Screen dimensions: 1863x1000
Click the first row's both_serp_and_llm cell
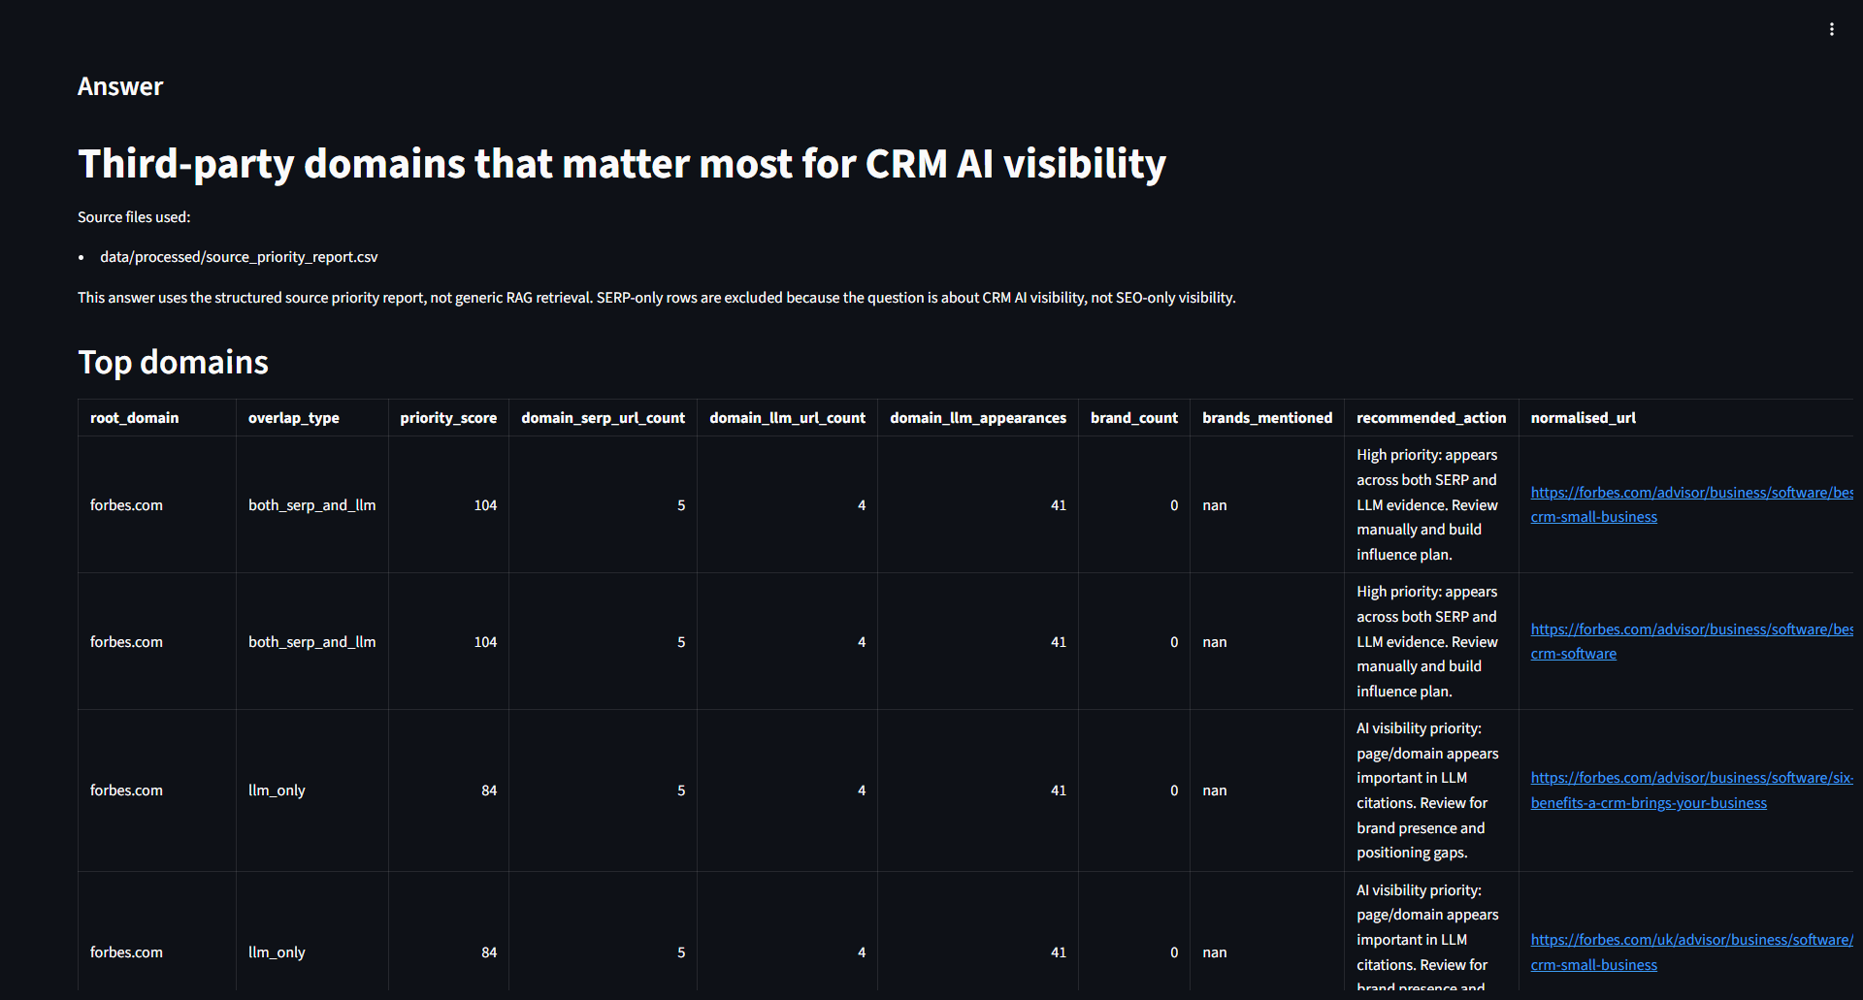click(311, 505)
